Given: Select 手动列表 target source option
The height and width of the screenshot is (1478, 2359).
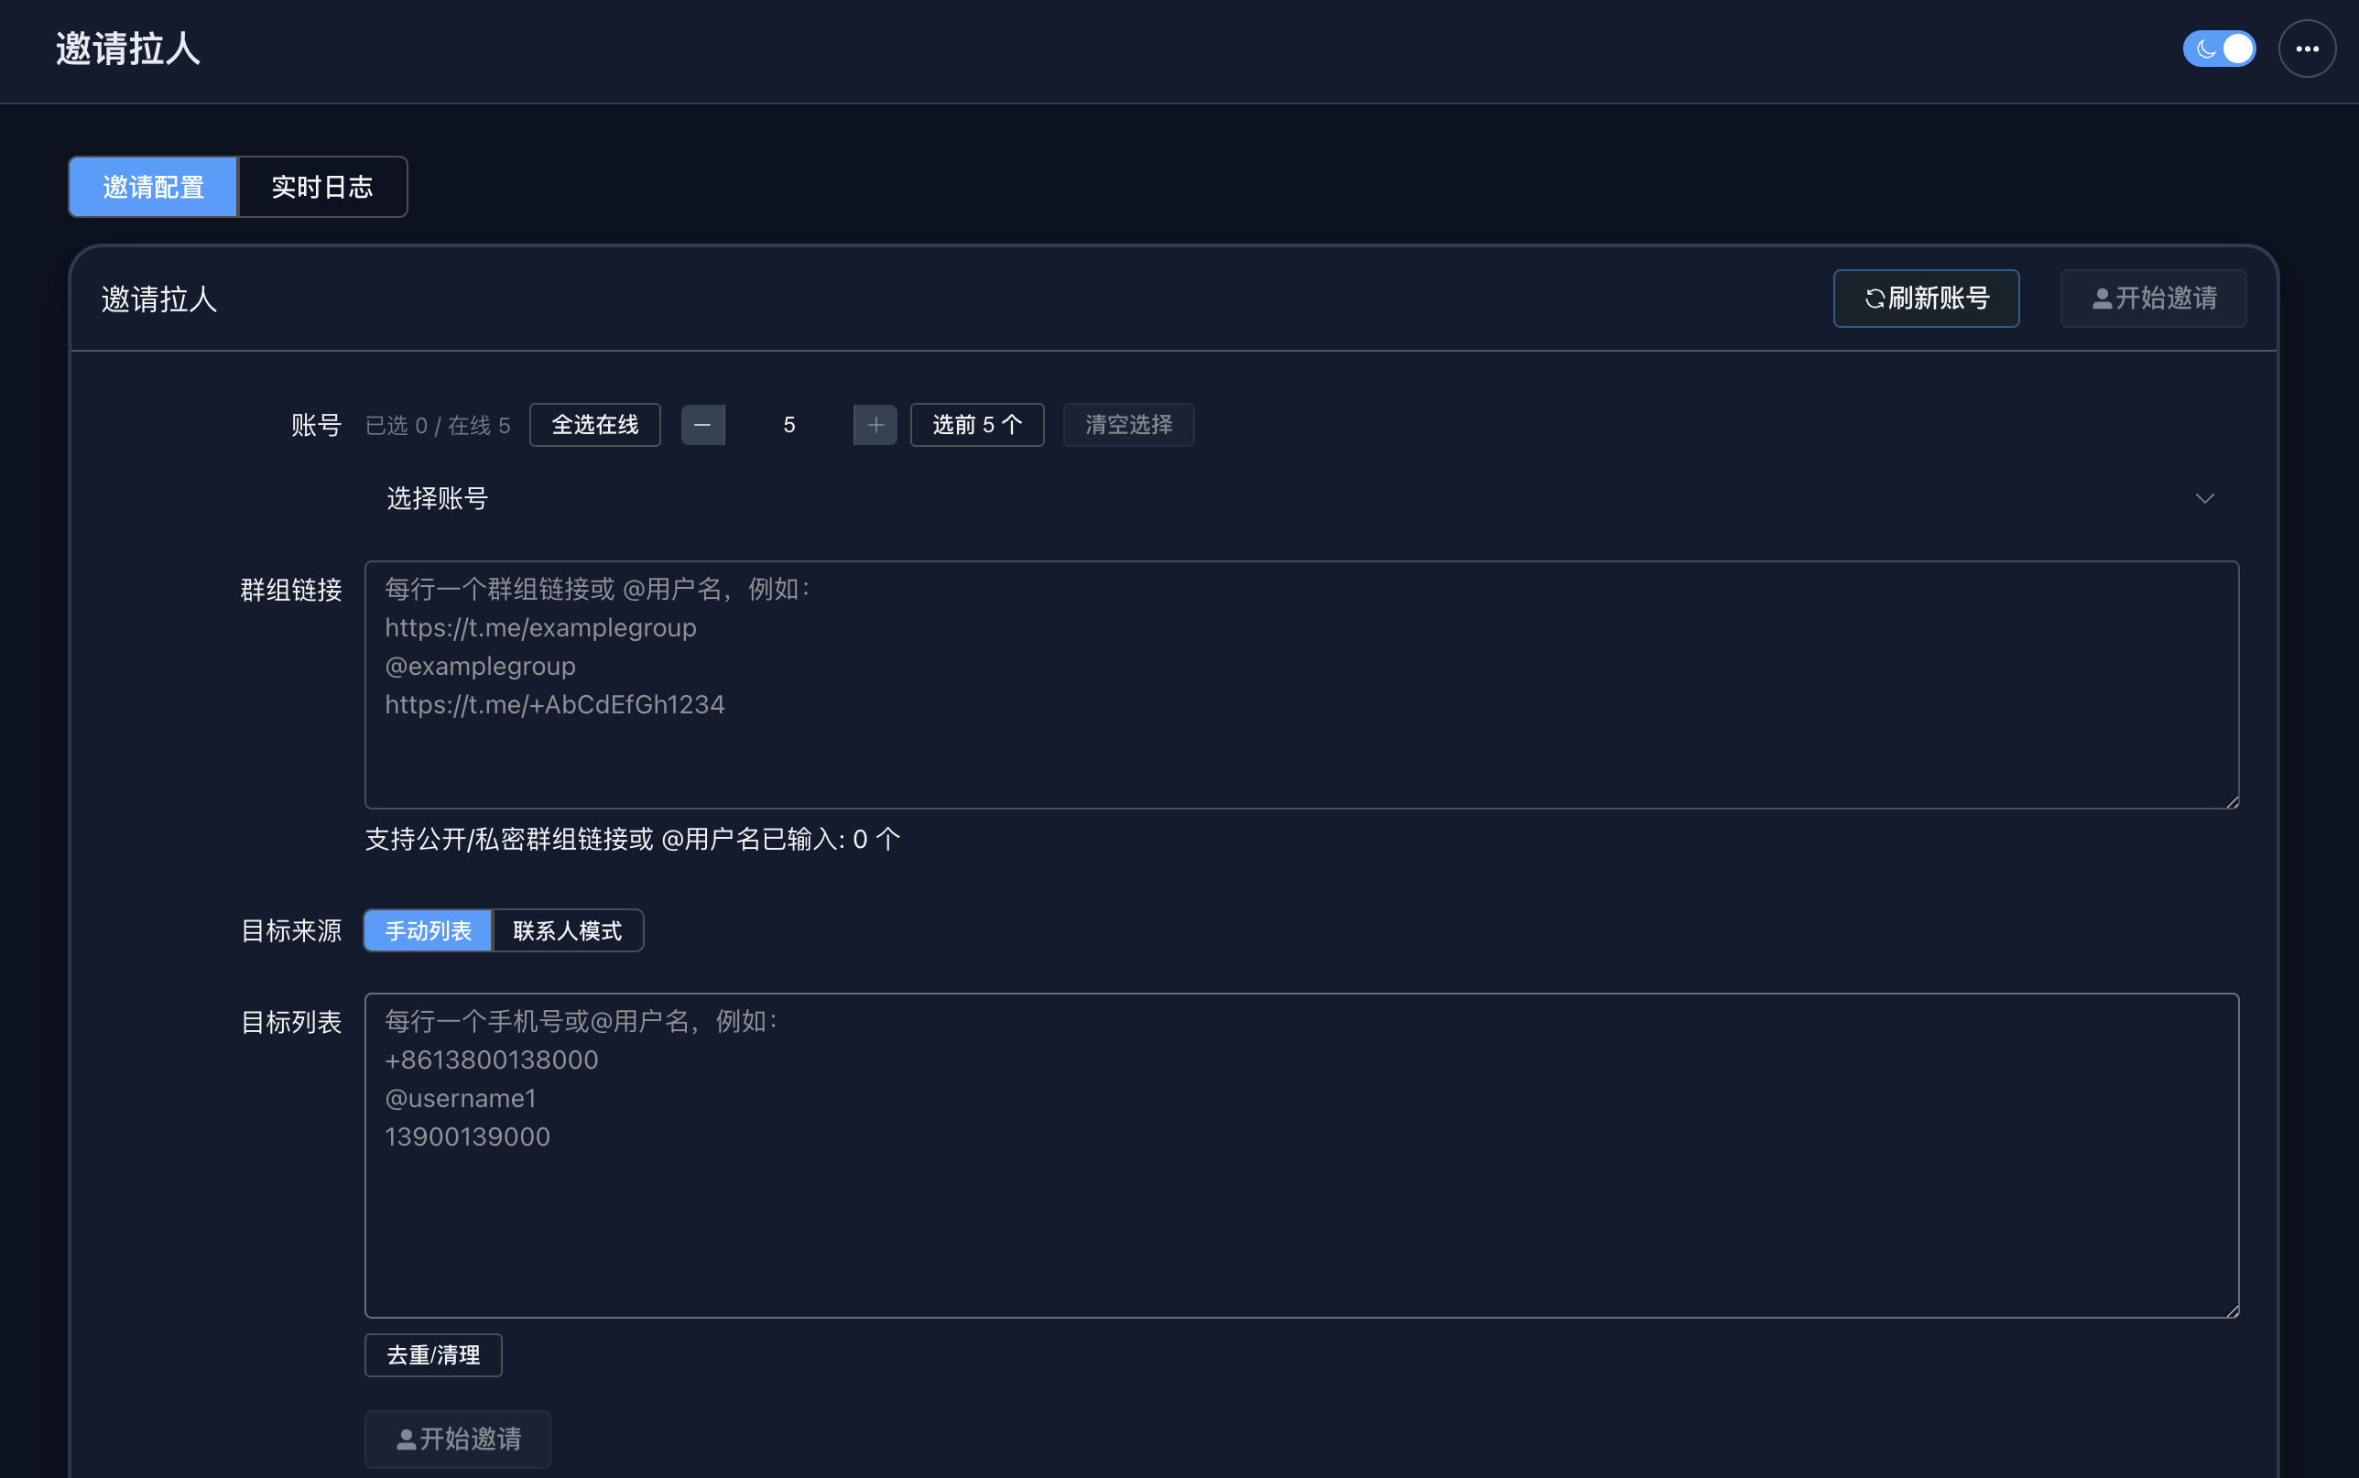Looking at the screenshot, I should point(428,930).
